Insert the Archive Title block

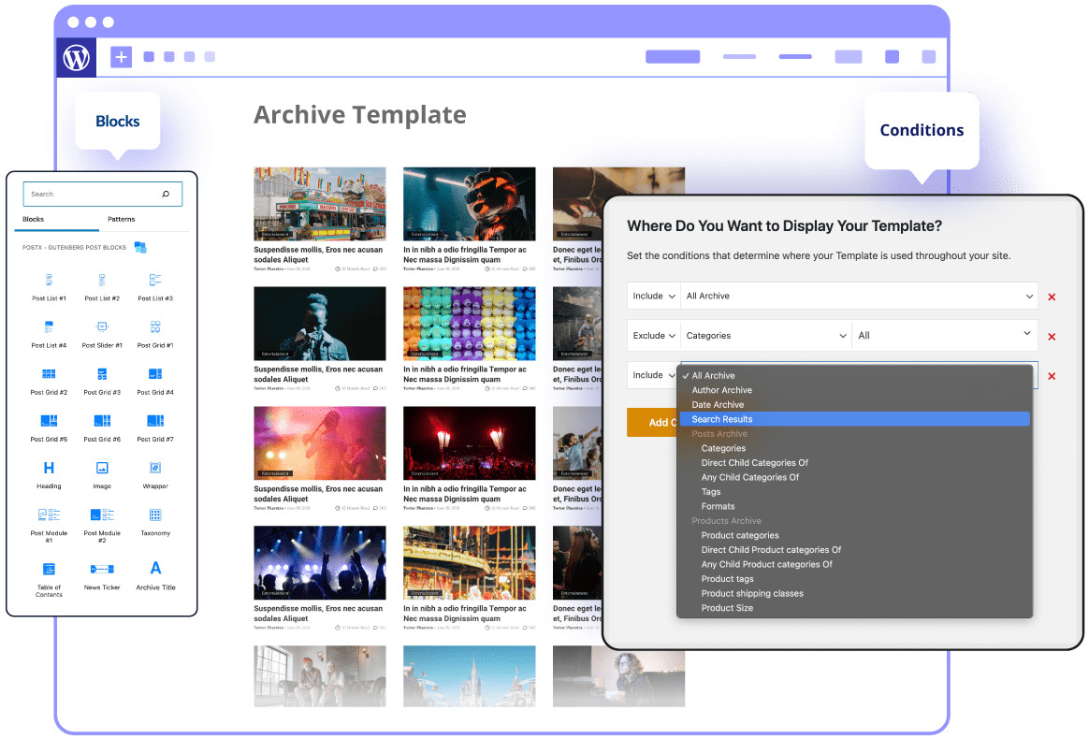click(155, 576)
